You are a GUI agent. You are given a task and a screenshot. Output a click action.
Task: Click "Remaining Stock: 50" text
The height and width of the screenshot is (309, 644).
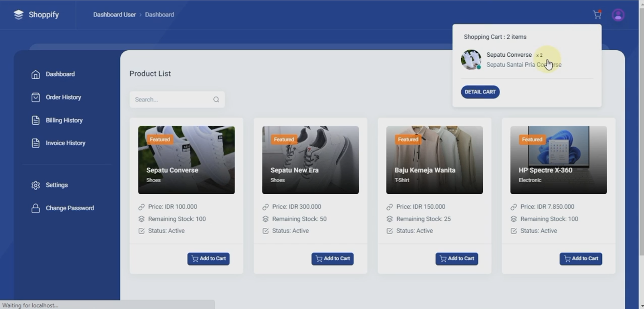(299, 219)
